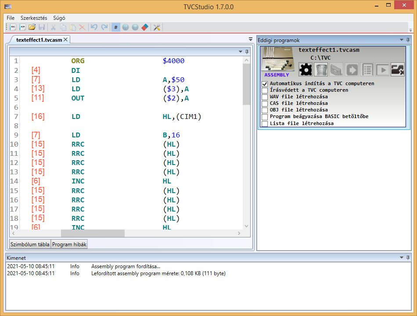Toggle the # line numbering button

116,27
